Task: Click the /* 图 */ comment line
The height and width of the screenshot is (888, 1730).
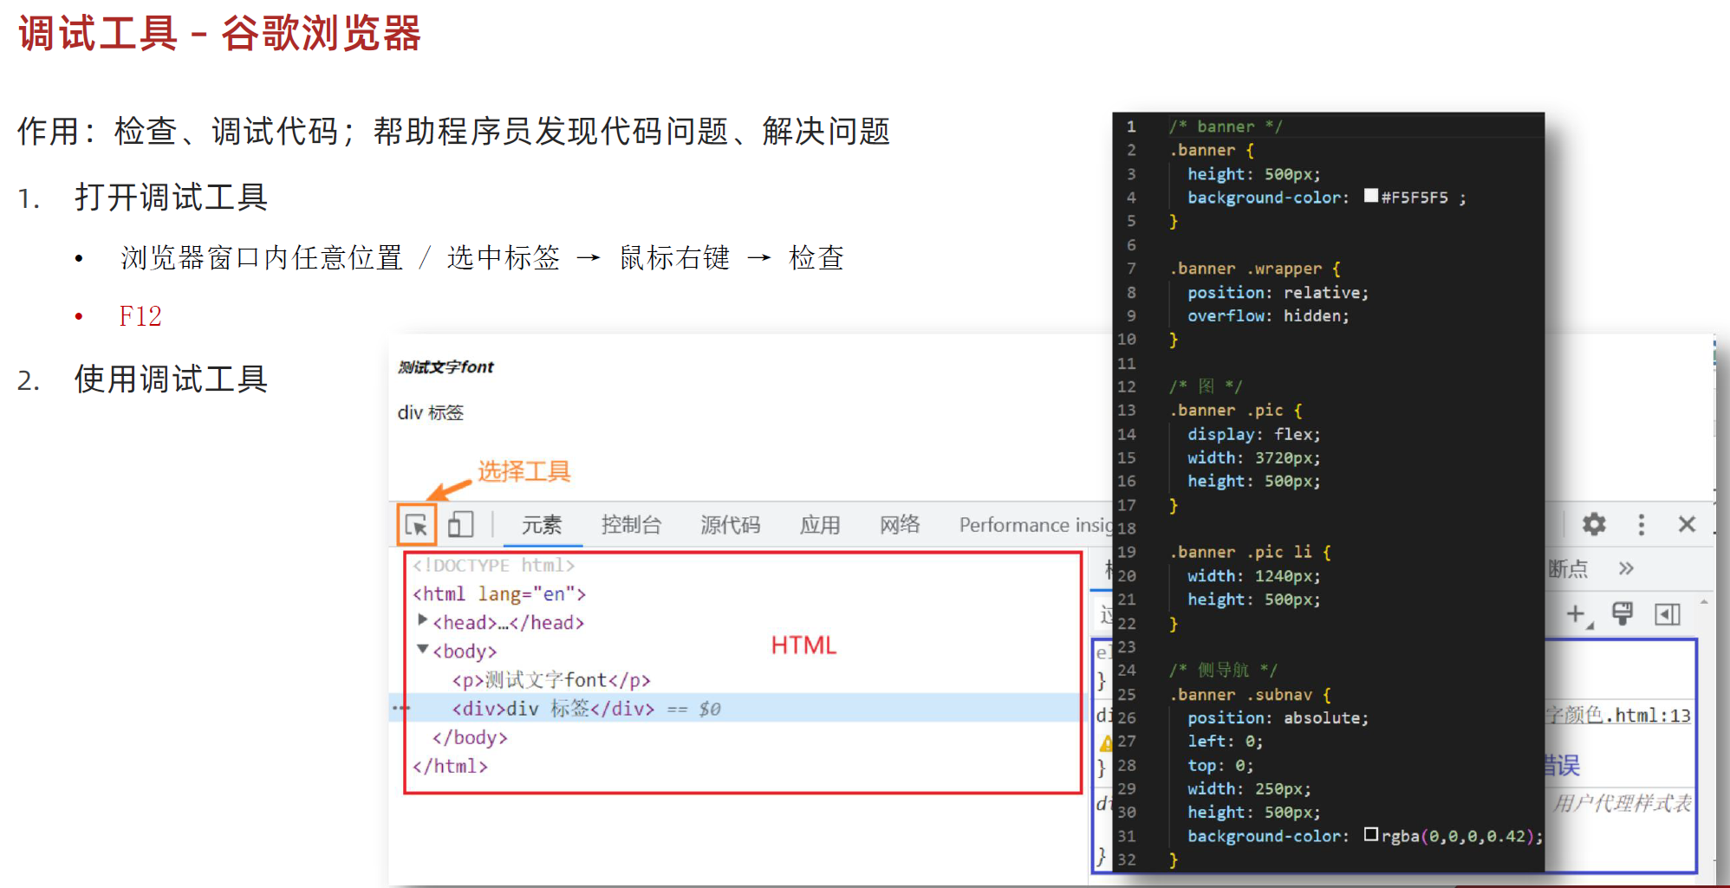Action: coord(1206,386)
